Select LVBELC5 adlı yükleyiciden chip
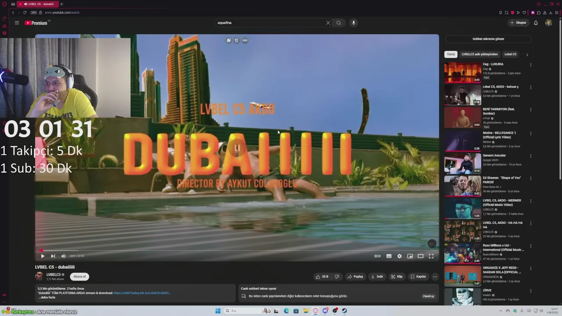 point(479,54)
